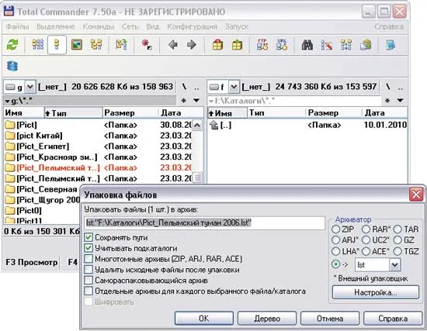Toggle the Сохранять пути checkbox
Image resolution: width=427 pixels, height=331 pixels.
[89, 237]
